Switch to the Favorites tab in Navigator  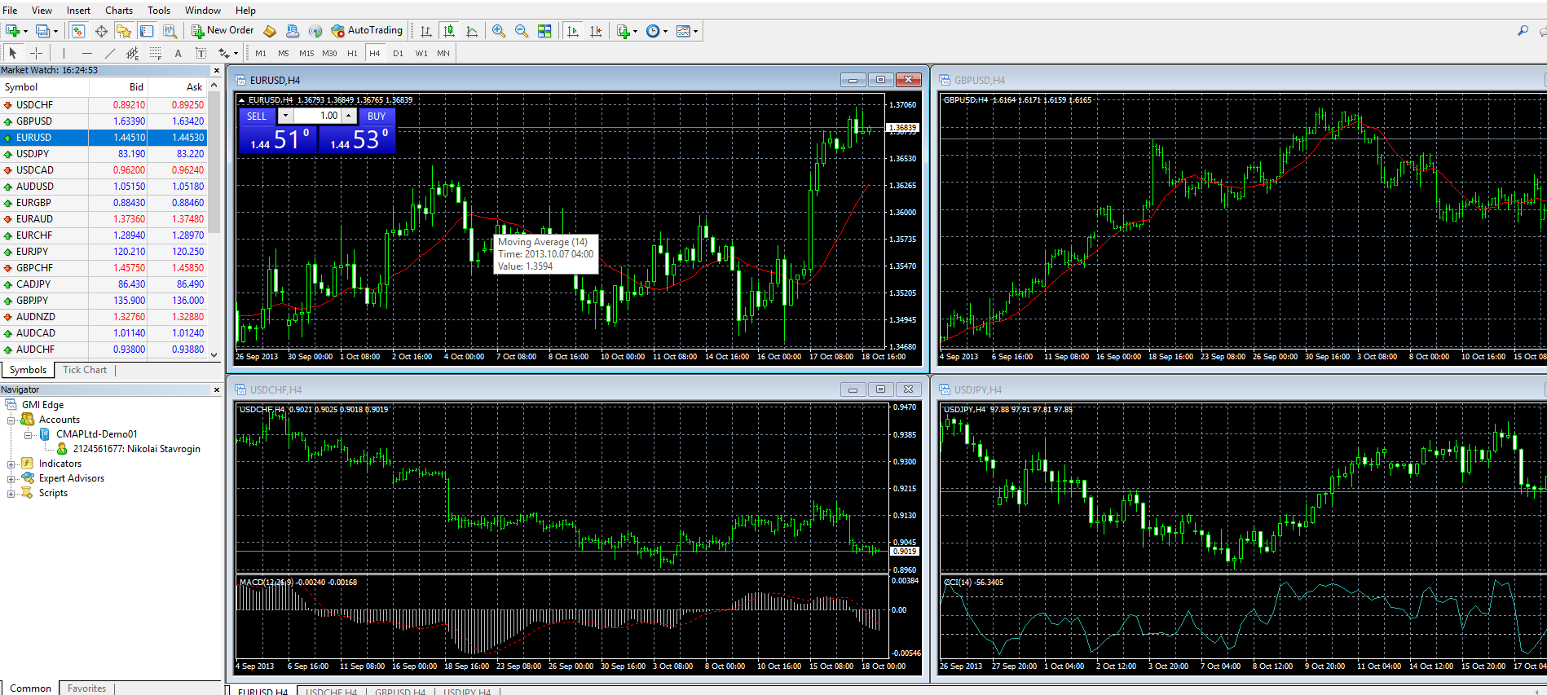[86, 688]
